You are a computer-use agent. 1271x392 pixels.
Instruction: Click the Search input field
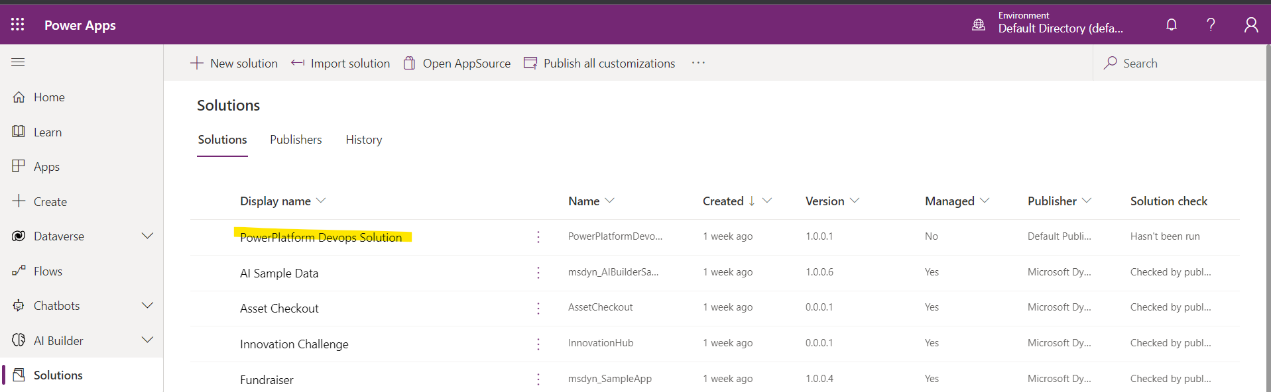point(1174,64)
